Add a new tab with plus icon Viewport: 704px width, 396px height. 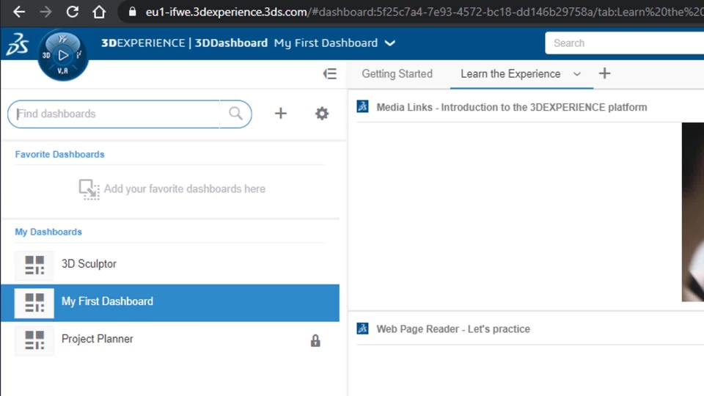(x=604, y=73)
